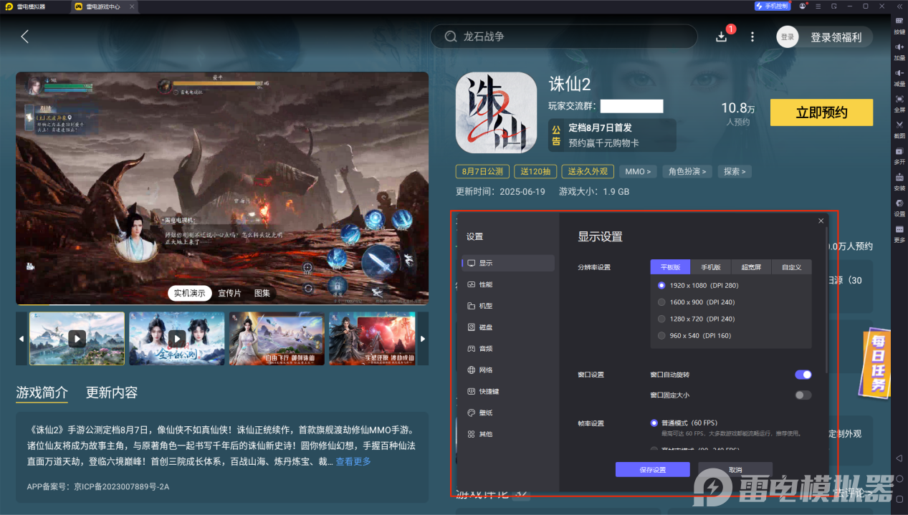The image size is (908, 515).
Task: Click the 手机控制 phone control badge
Action: click(x=772, y=6)
